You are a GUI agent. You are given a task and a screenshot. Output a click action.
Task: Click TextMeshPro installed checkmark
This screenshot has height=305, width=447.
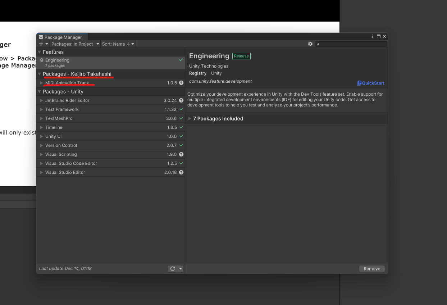[181, 118]
